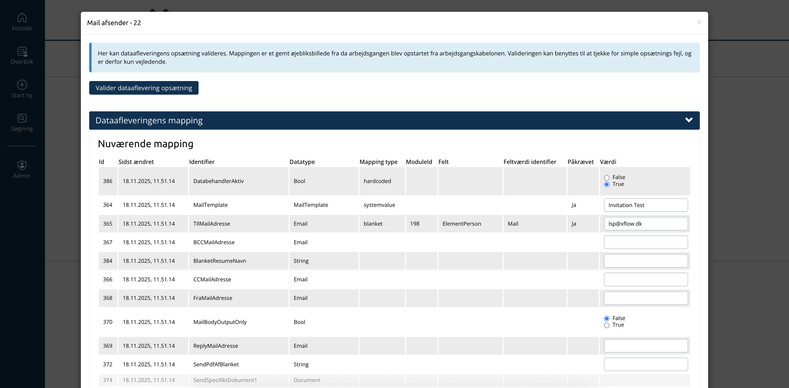Viewport: 789px width, 388px height.
Task: Click the Start ny plus icon
Action: pos(22,85)
